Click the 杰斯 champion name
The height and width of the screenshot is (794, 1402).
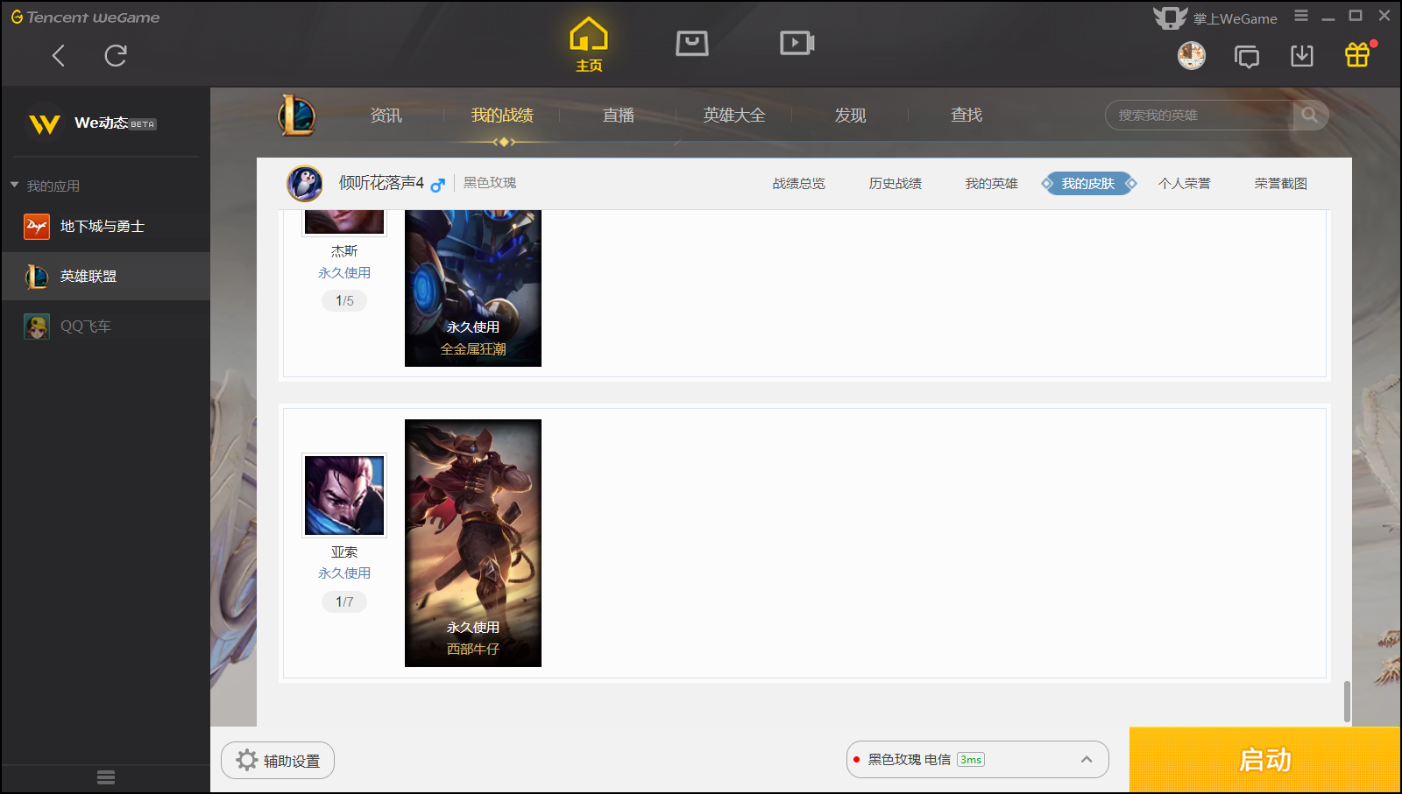click(x=344, y=251)
